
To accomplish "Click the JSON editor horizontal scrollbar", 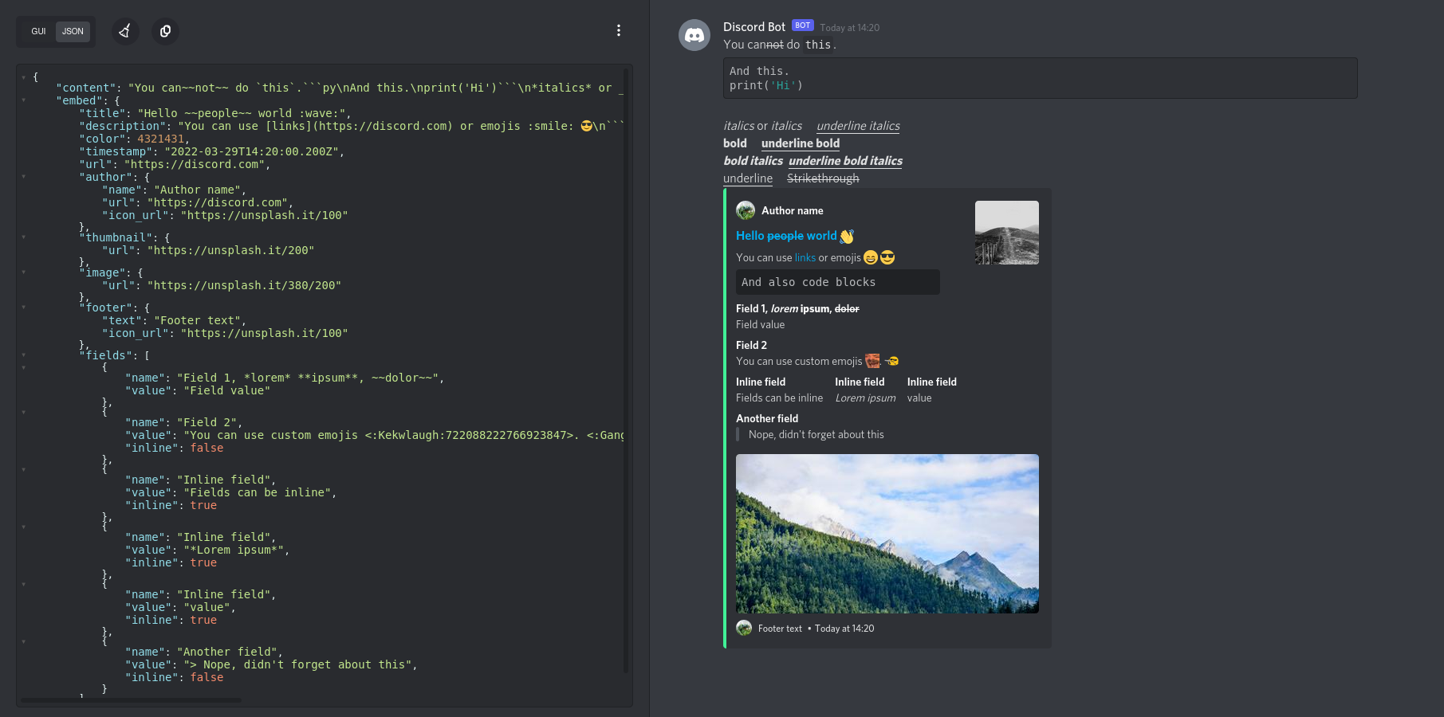I will [131, 700].
